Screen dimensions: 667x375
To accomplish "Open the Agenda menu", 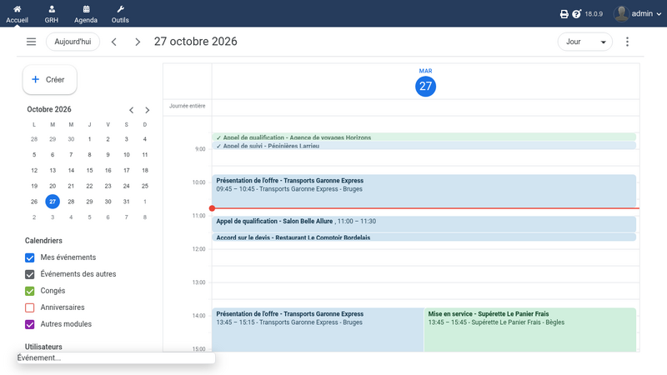I will pyautogui.click(x=86, y=14).
